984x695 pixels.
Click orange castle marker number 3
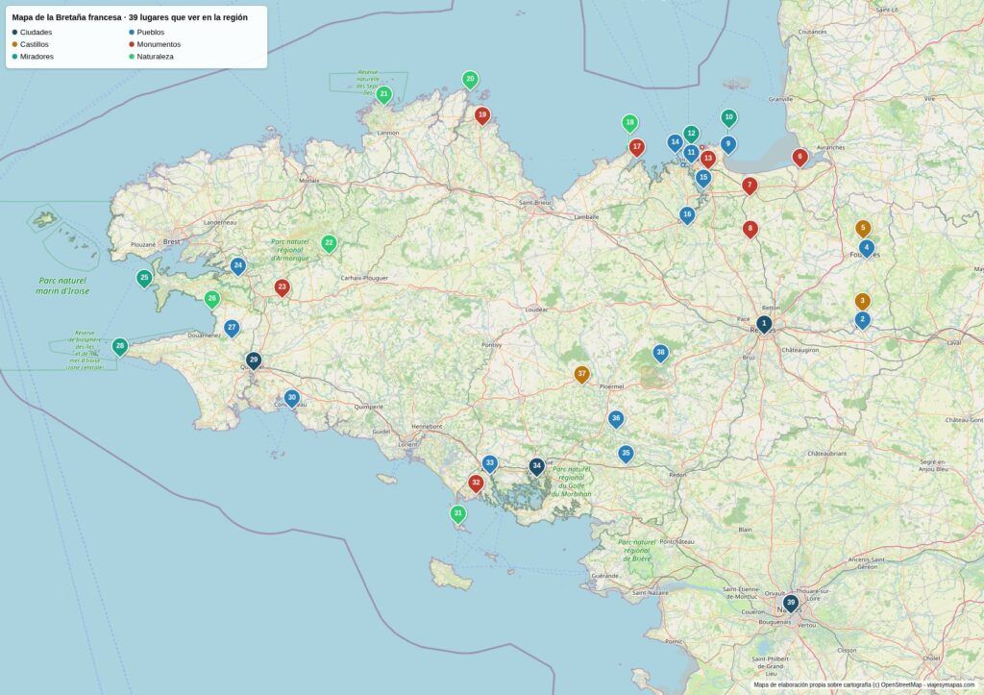[862, 302]
